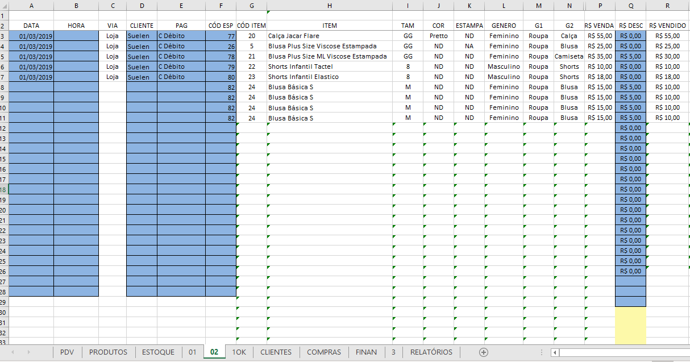
Task: Click the 'R$ 18,00' cell in R$ VENDA
Action: click(x=600, y=77)
